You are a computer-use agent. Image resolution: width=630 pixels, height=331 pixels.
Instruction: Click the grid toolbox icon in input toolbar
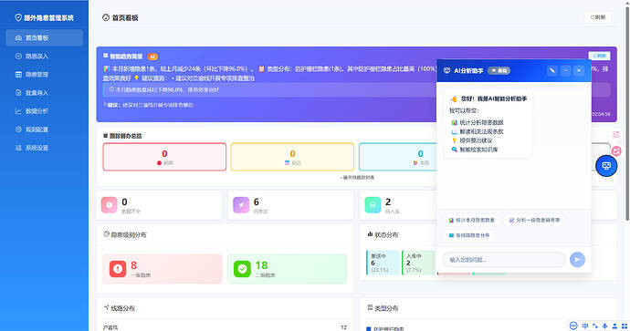coord(624,326)
